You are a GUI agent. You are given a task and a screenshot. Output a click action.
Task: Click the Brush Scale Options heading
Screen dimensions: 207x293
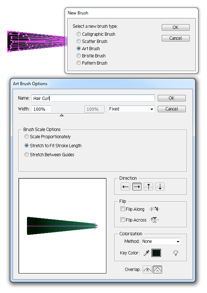click(x=42, y=129)
